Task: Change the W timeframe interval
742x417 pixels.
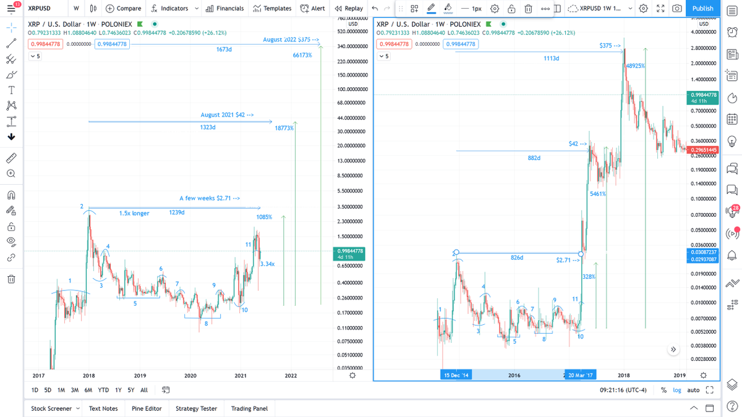Action: [x=76, y=9]
